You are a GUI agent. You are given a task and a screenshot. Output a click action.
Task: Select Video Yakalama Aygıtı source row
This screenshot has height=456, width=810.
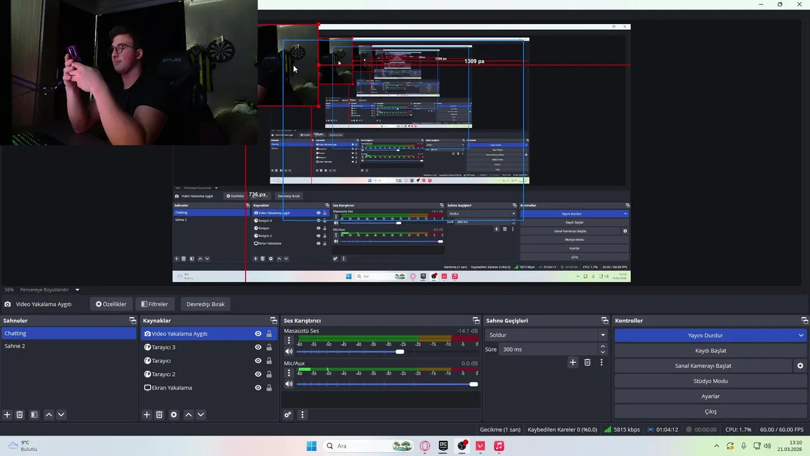point(209,334)
